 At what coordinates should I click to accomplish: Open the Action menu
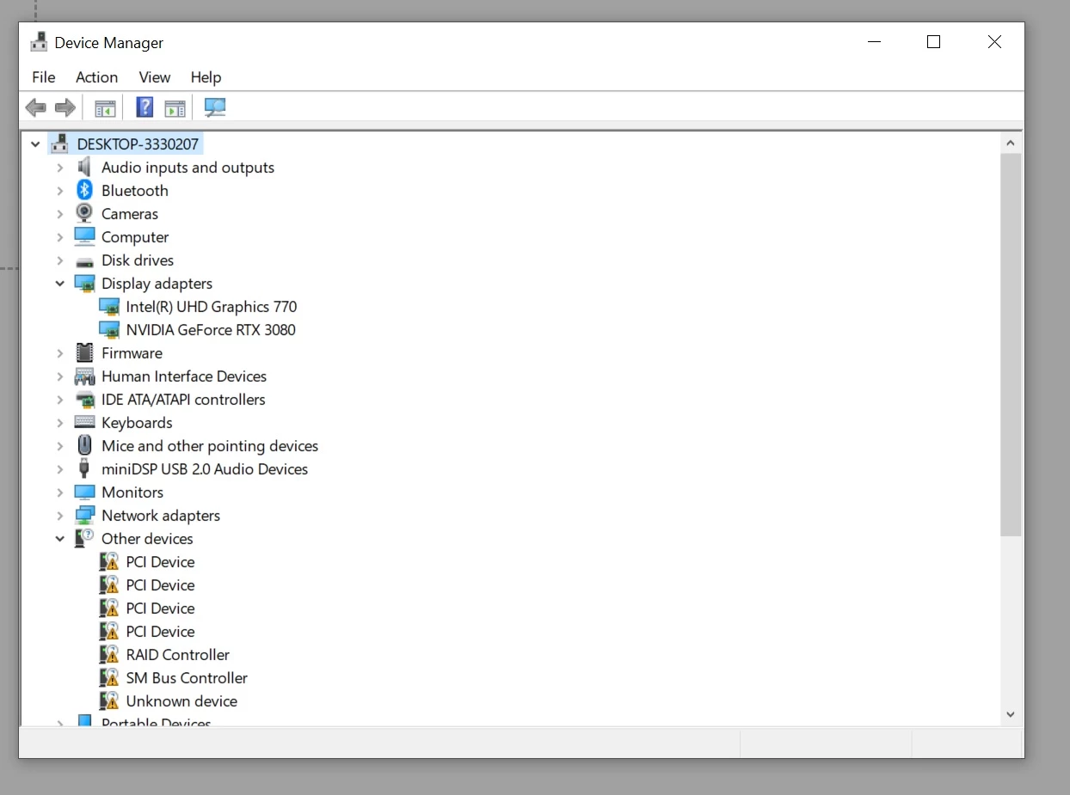[x=96, y=77]
